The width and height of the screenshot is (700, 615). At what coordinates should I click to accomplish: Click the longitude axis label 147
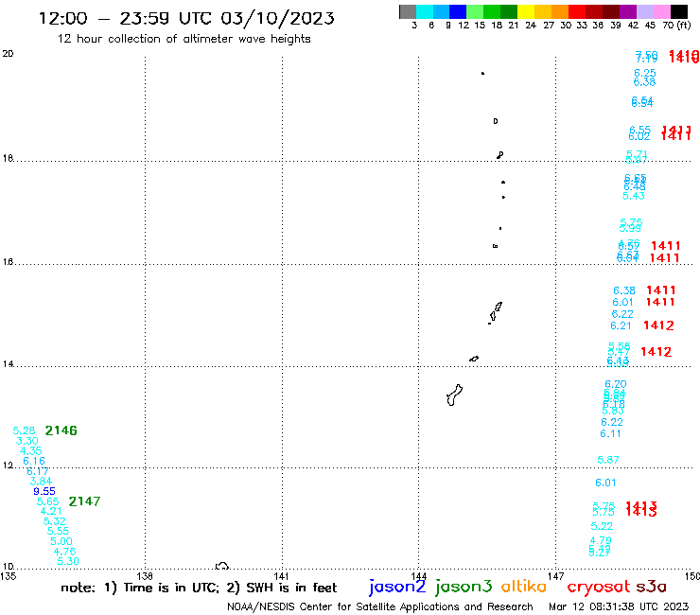click(555, 576)
